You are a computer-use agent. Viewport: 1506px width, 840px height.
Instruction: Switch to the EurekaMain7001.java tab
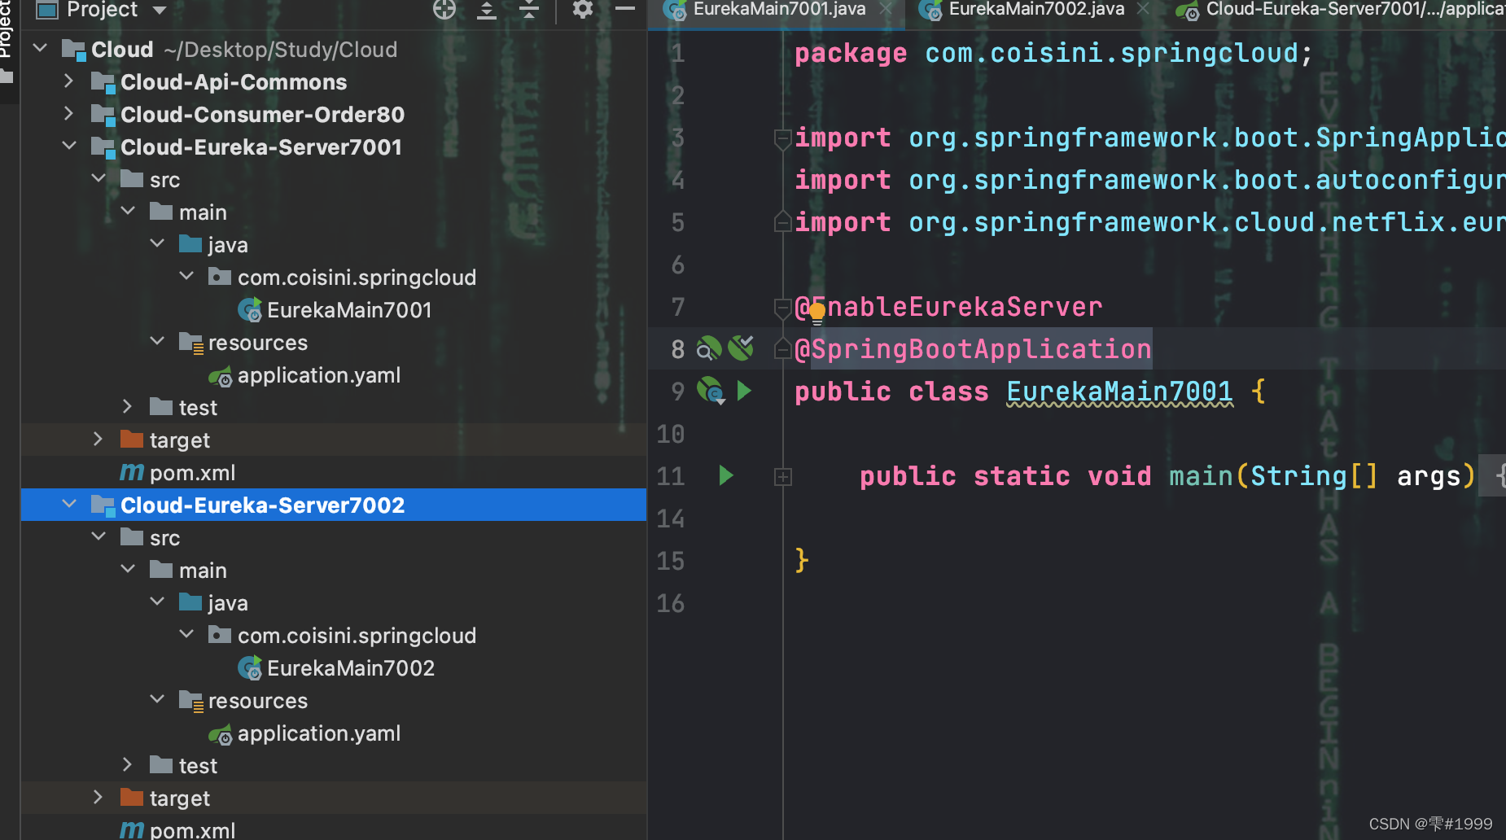point(779,10)
